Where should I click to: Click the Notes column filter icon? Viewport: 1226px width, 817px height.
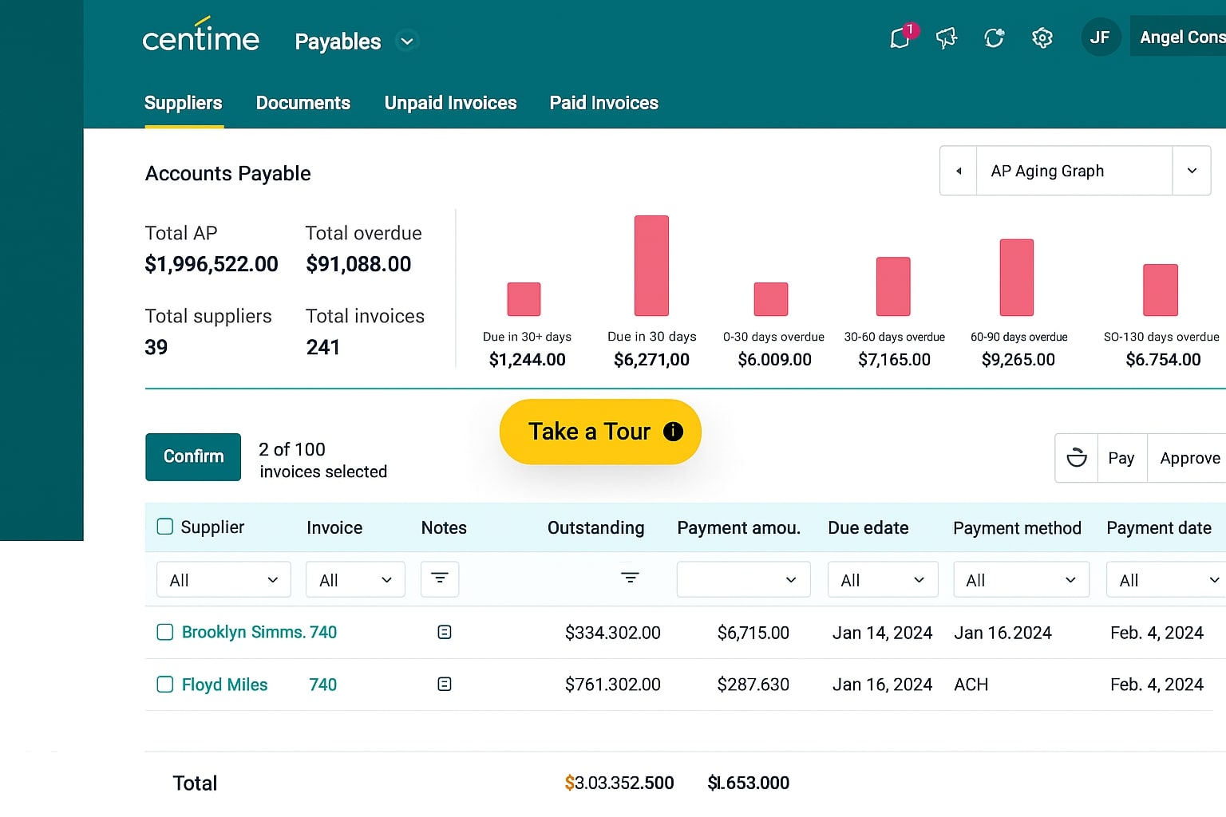point(440,578)
